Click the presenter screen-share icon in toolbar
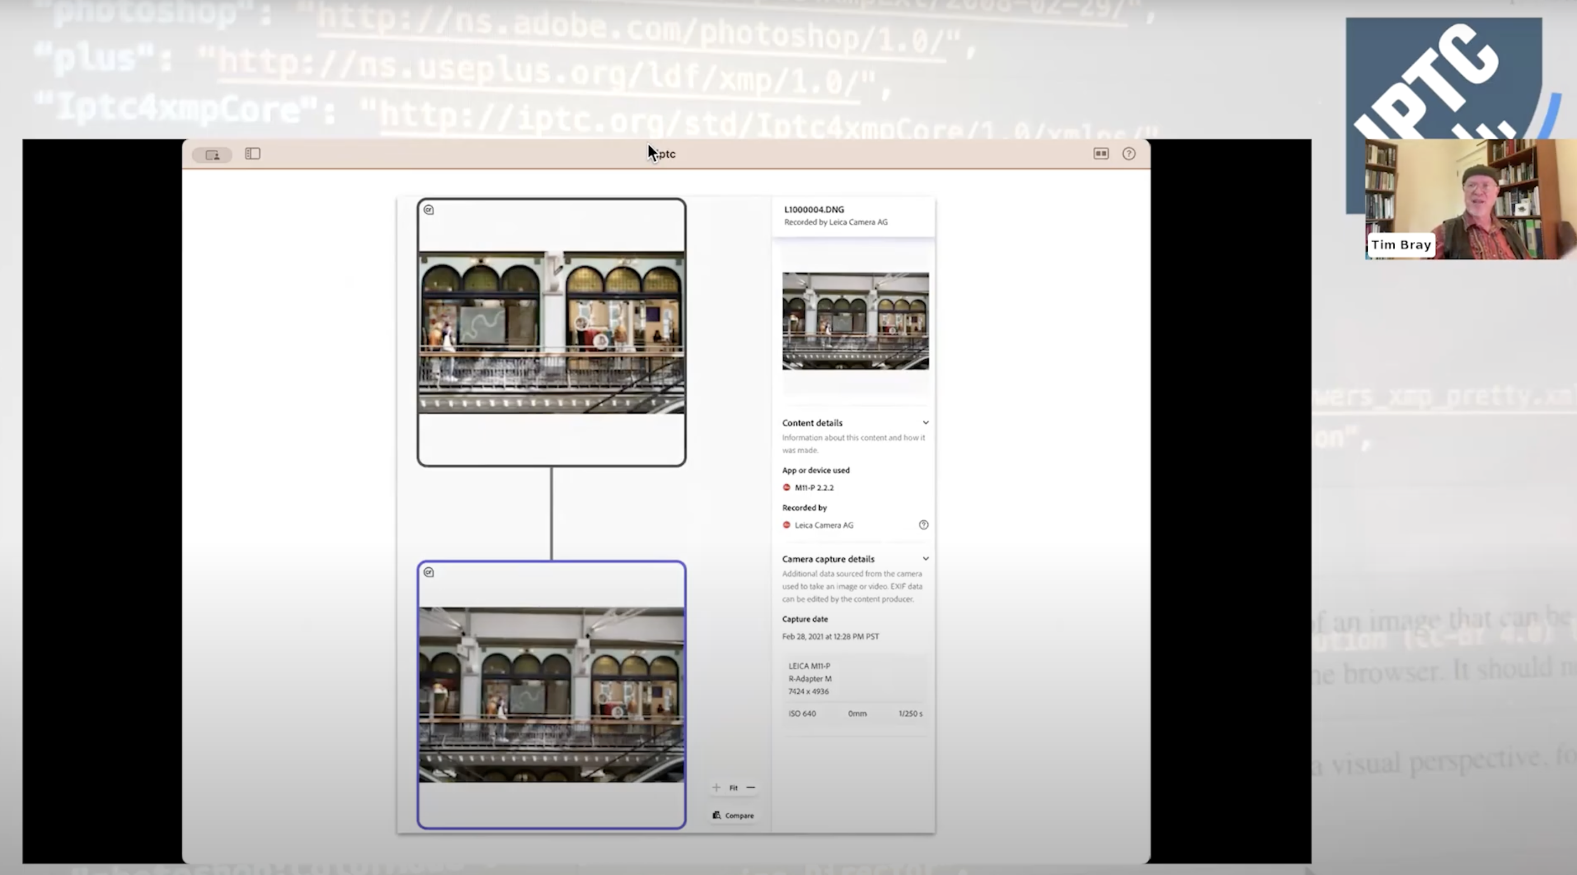Viewport: 1577px width, 875px height. click(x=212, y=155)
